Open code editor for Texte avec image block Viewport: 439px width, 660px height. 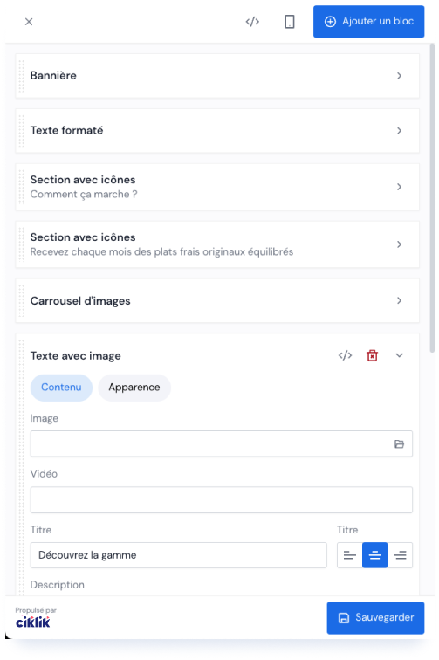[x=345, y=355]
